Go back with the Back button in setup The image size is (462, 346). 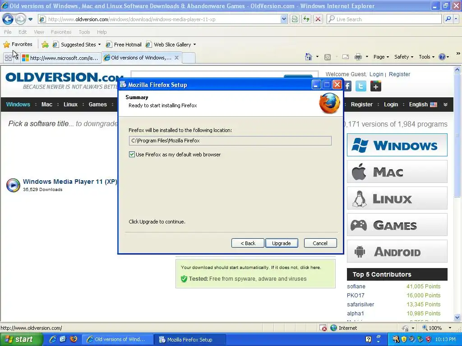(248, 243)
